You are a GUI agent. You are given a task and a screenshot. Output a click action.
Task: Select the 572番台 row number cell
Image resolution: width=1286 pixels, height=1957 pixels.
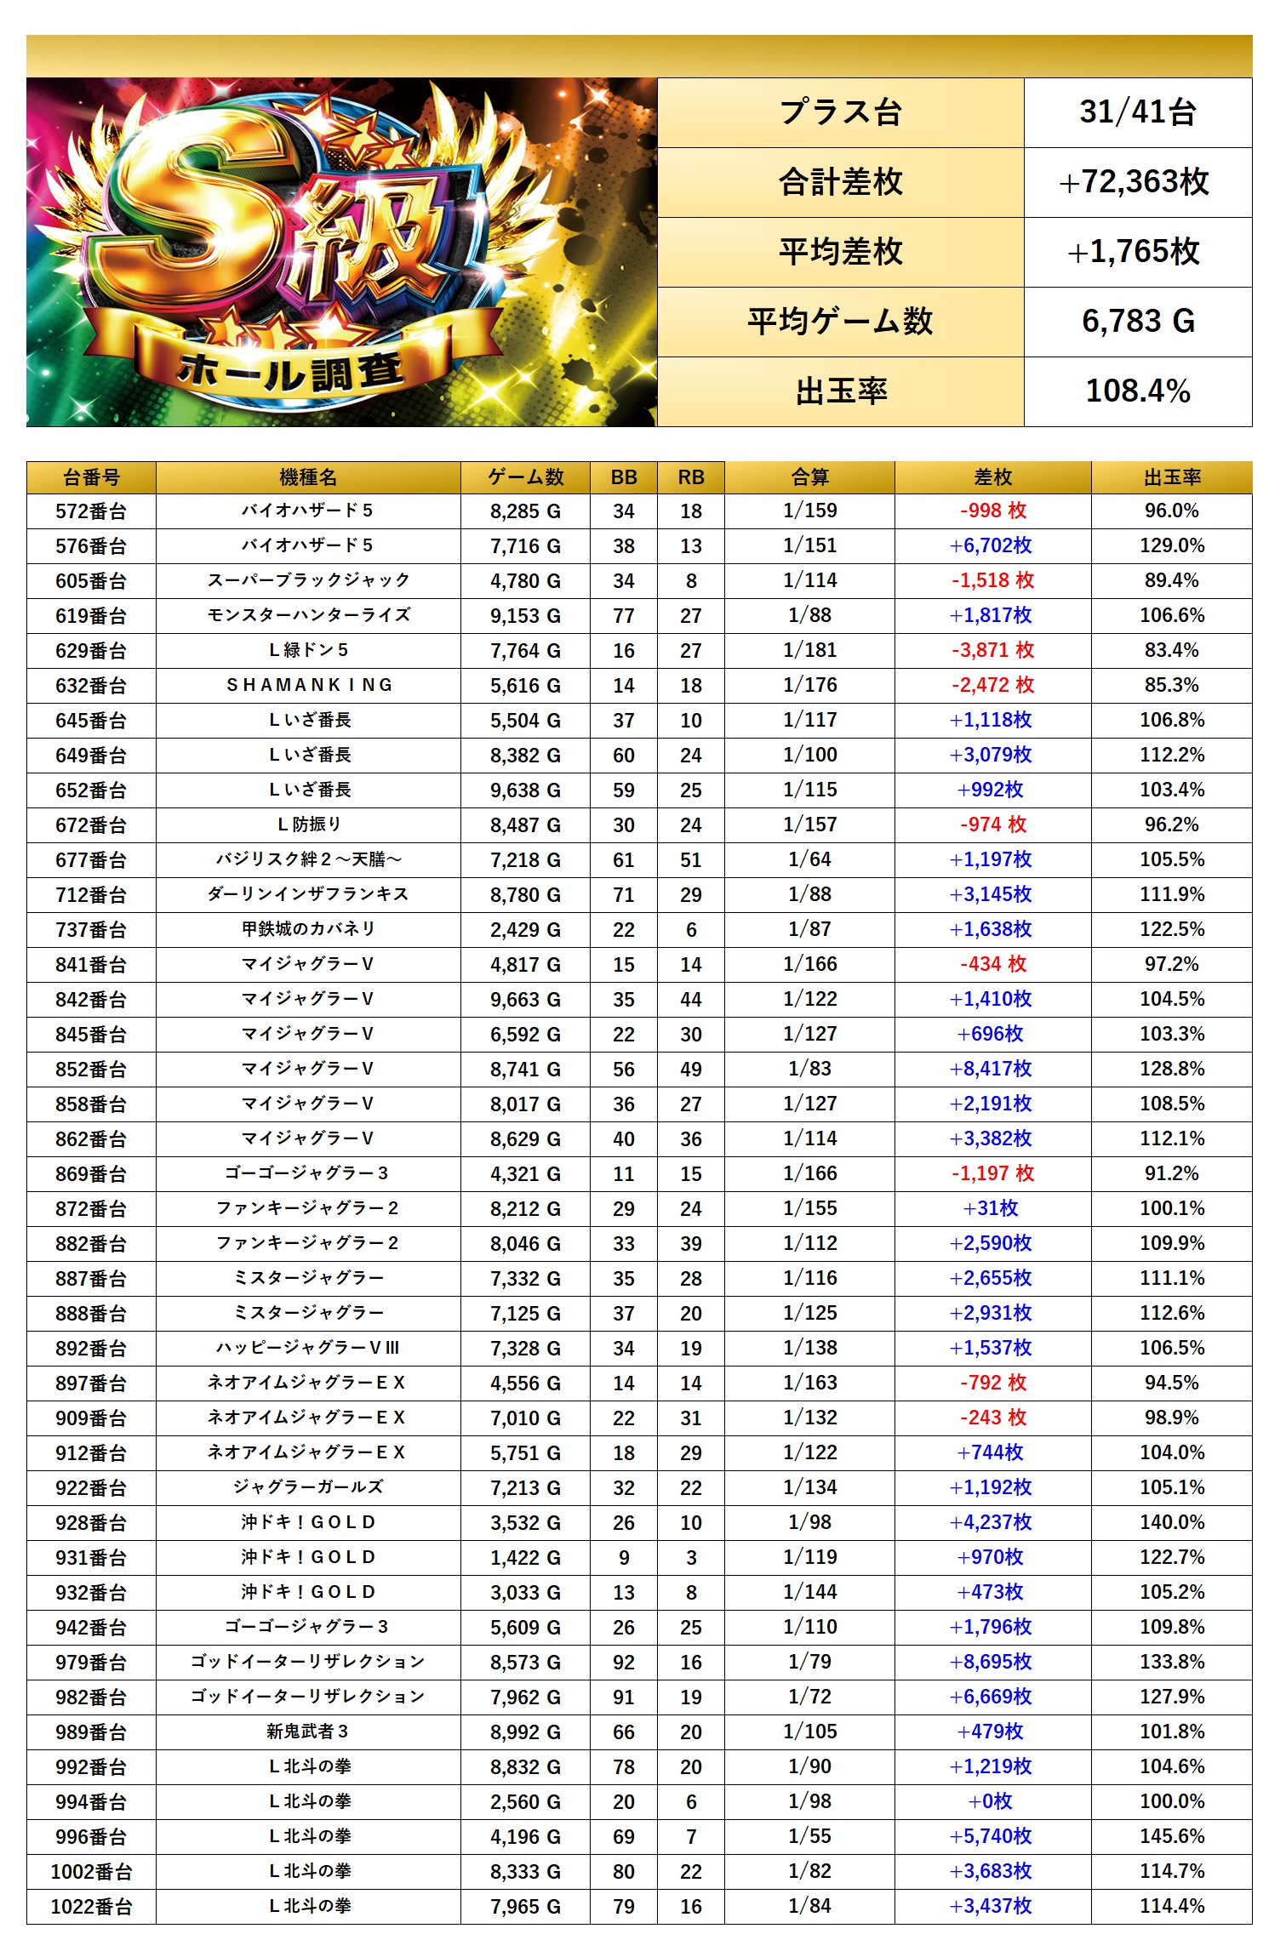click(x=91, y=511)
